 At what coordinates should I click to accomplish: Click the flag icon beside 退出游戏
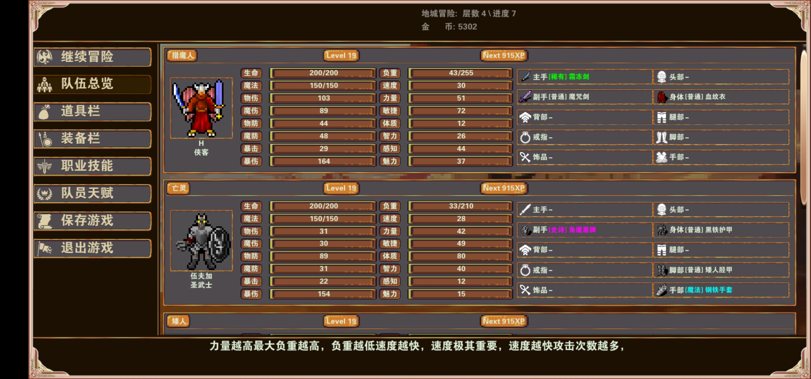pyautogui.click(x=45, y=248)
